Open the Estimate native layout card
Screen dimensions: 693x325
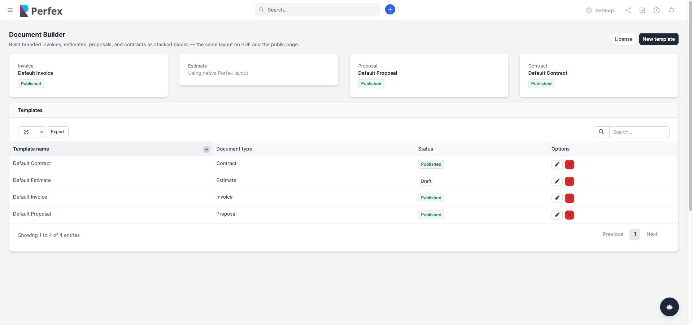259,70
